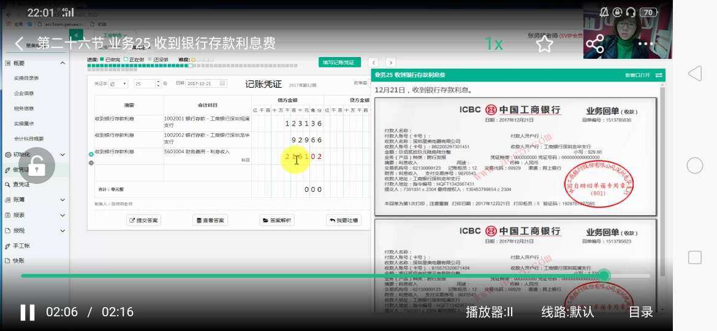Select the 1002001 银行存款 account cell
The width and height of the screenshot is (717, 331).
click(x=207, y=123)
